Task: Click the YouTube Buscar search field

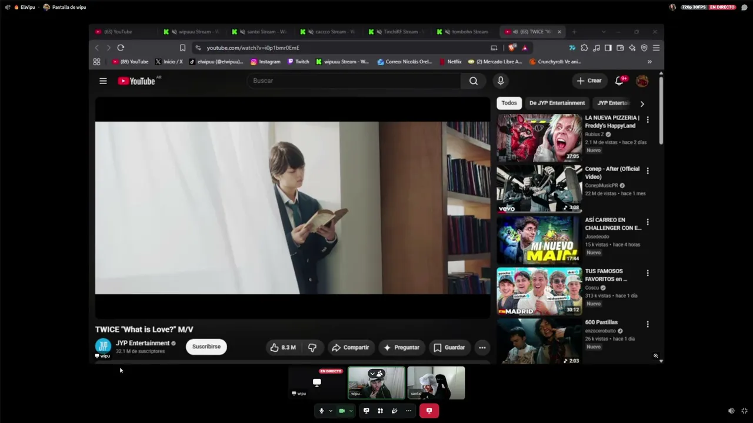Action: 354,81
